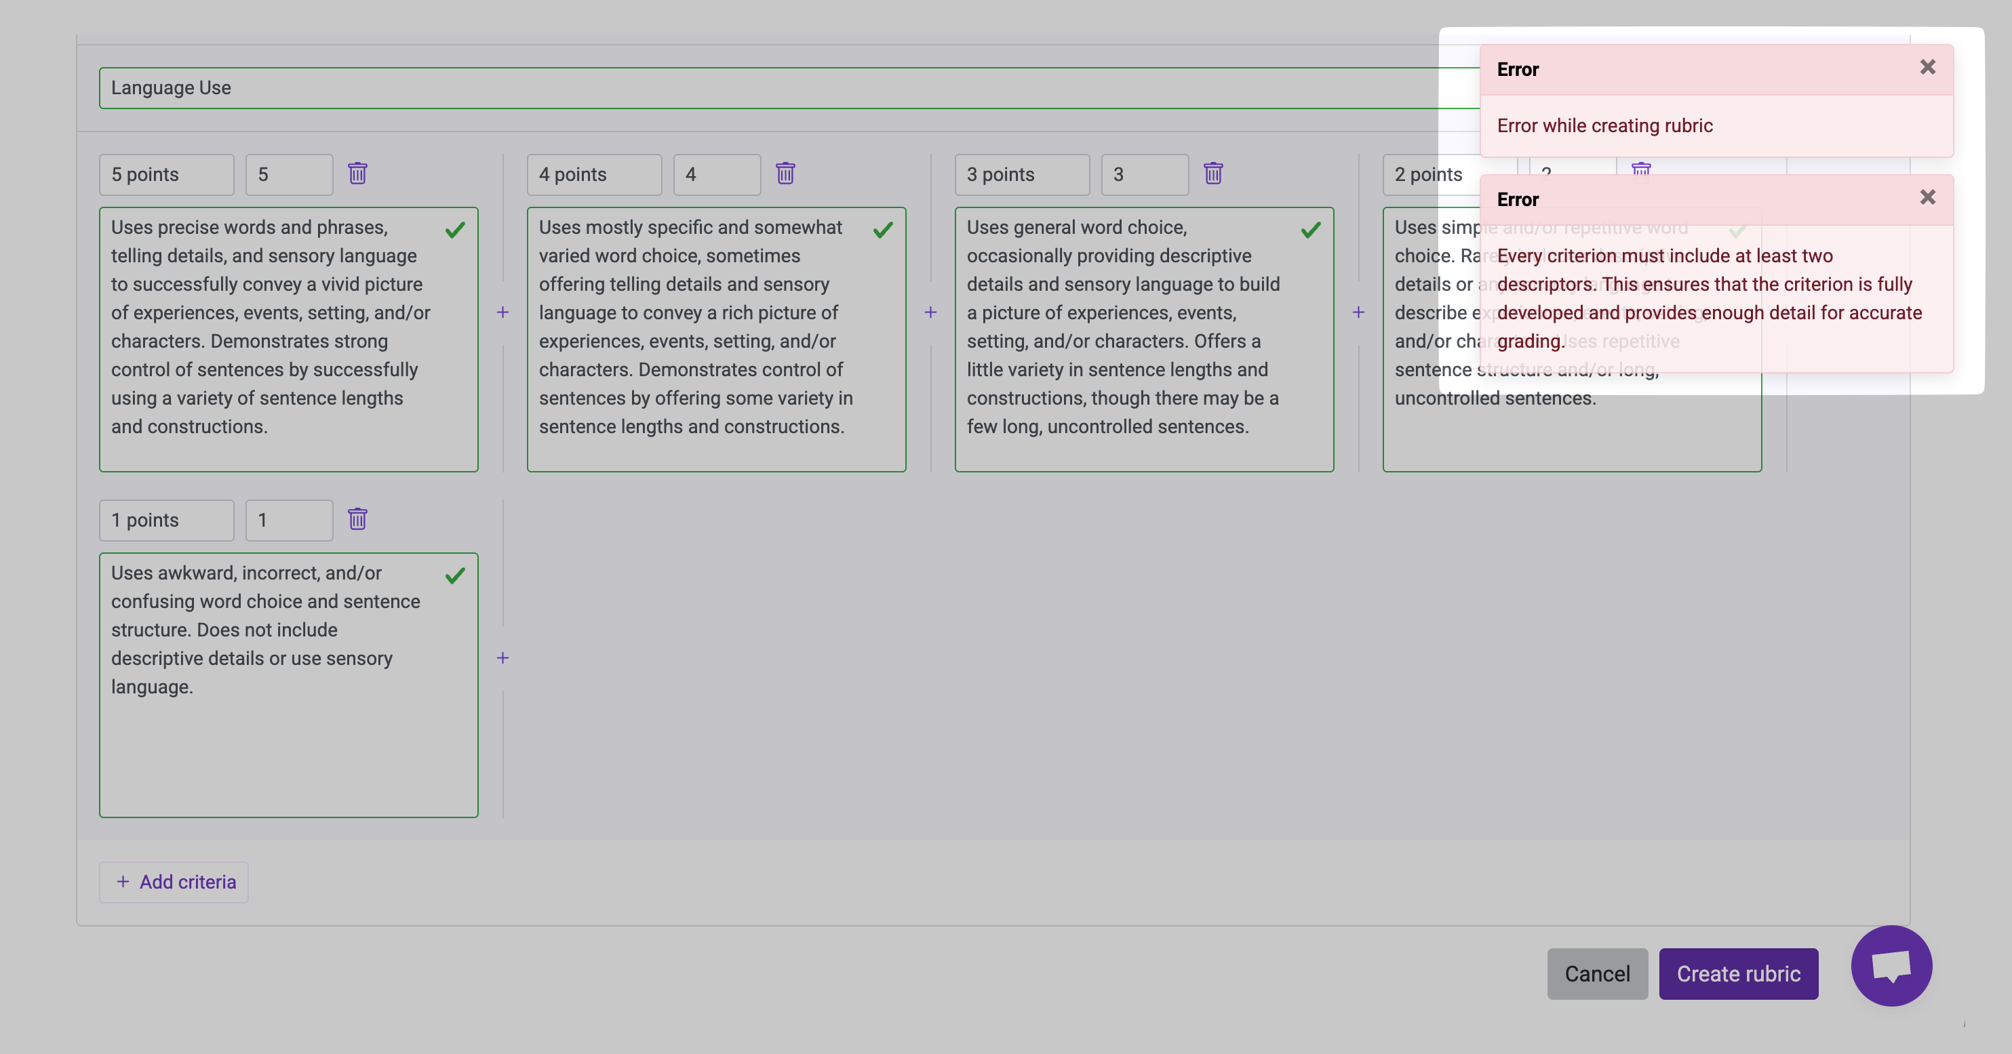Edit the 'Uses general word choice' description box
This screenshot has height=1054, width=2012.
(1125, 339)
